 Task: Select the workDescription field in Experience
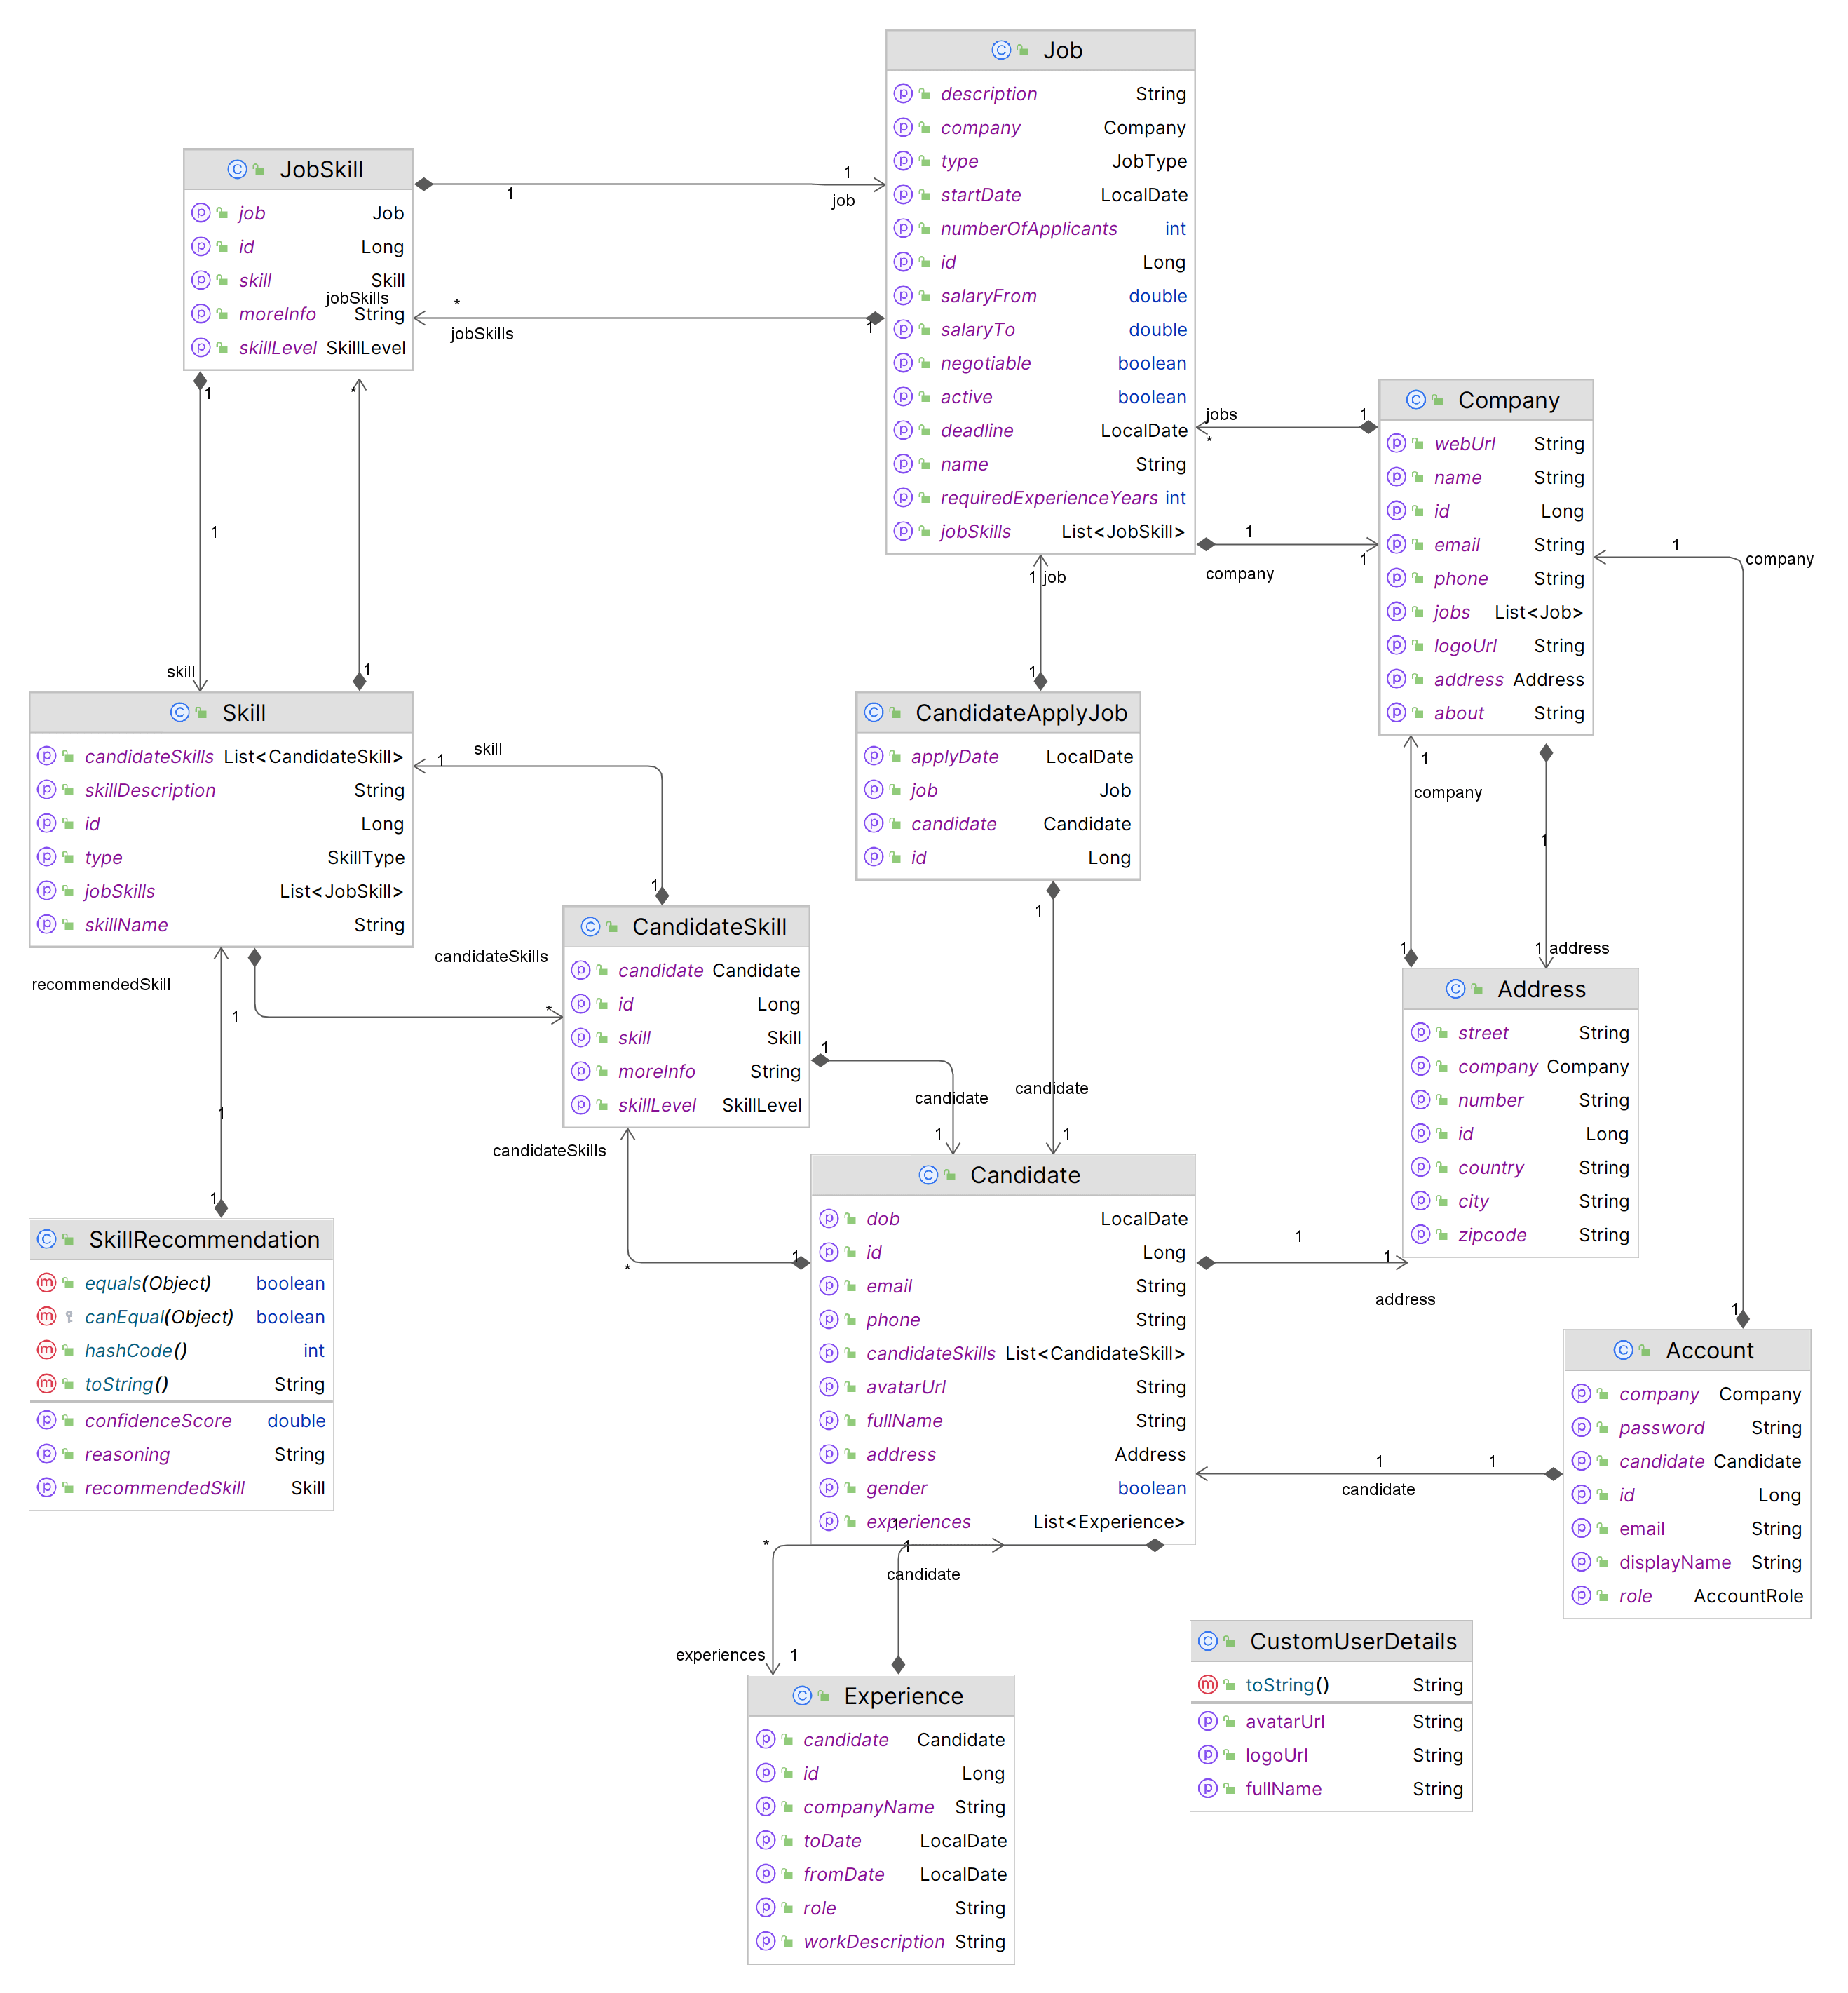tap(881, 1942)
